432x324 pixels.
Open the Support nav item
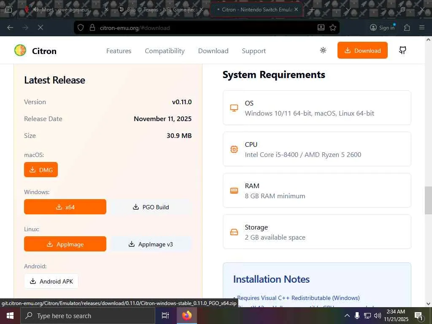[254, 51]
